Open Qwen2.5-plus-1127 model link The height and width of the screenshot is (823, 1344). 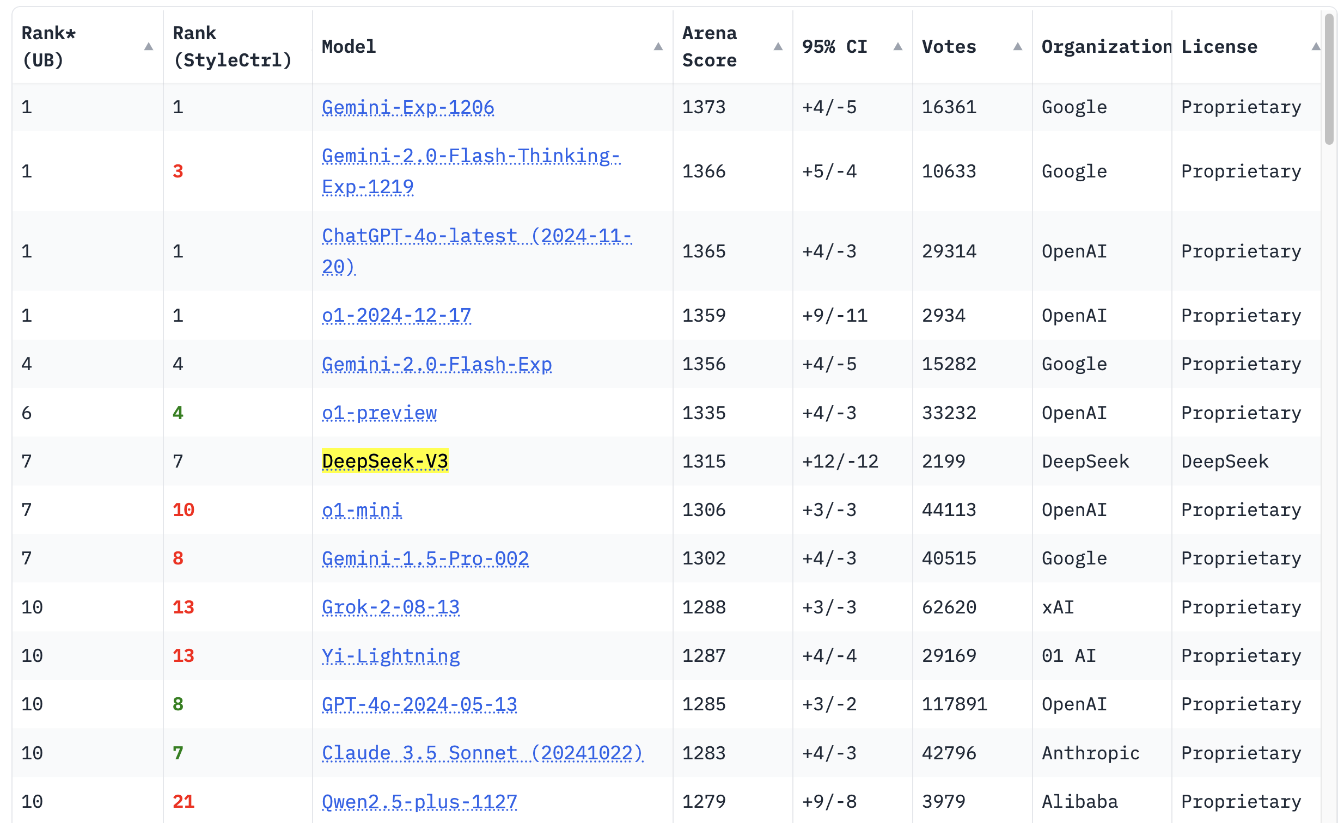tap(419, 802)
